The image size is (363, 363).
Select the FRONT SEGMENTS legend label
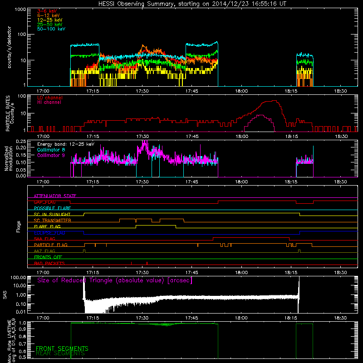click(x=62, y=348)
